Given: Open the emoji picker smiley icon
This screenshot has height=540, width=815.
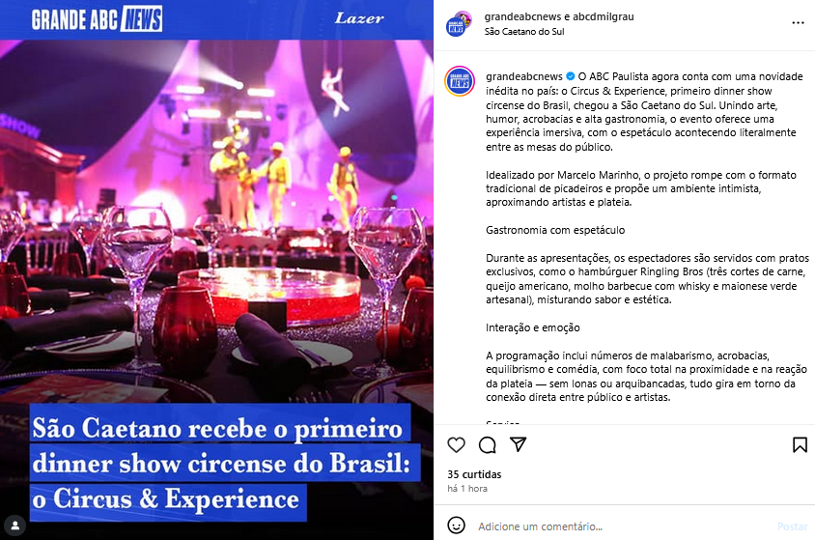Looking at the screenshot, I should [457, 526].
